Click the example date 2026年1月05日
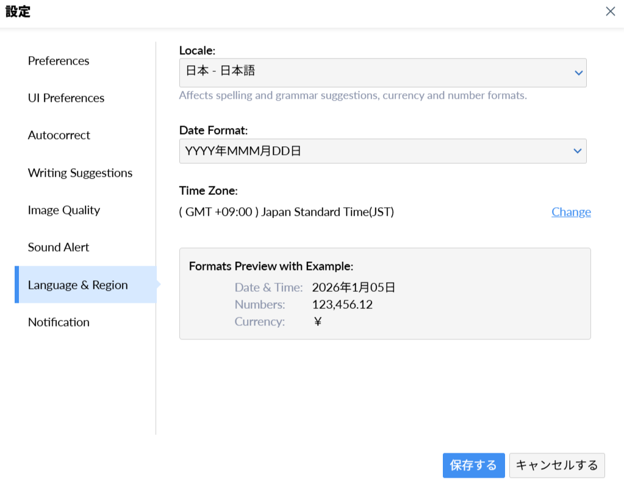The image size is (624, 485). (354, 288)
